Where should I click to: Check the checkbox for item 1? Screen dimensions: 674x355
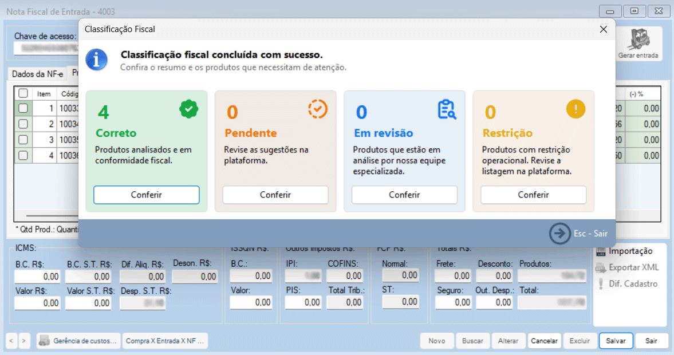[23, 108]
